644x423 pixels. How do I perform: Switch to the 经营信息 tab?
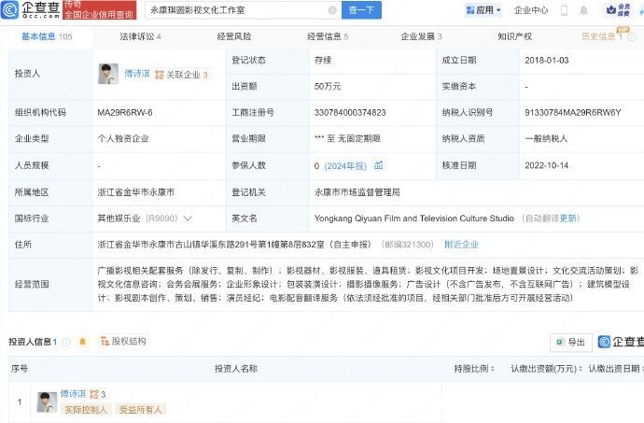[328, 36]
